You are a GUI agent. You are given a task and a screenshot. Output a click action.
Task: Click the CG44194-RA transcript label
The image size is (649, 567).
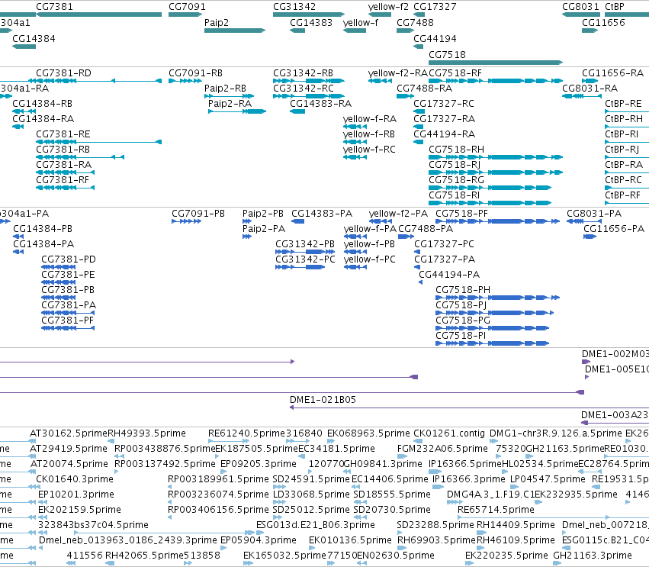(x=444, y=134)
